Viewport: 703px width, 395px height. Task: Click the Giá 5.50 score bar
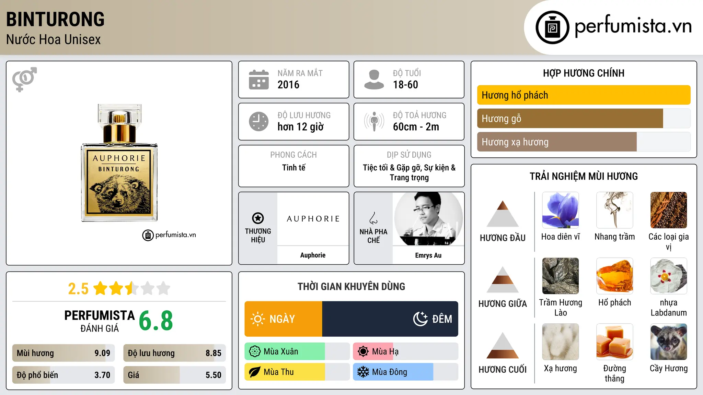coord(174,375)
